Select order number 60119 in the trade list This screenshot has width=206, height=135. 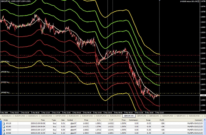click(x=9, y=123)
